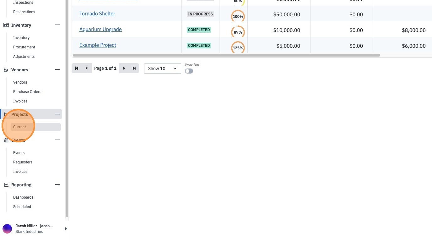
Task: Click the Jacob Miller user name
Action: click(34, 226)
